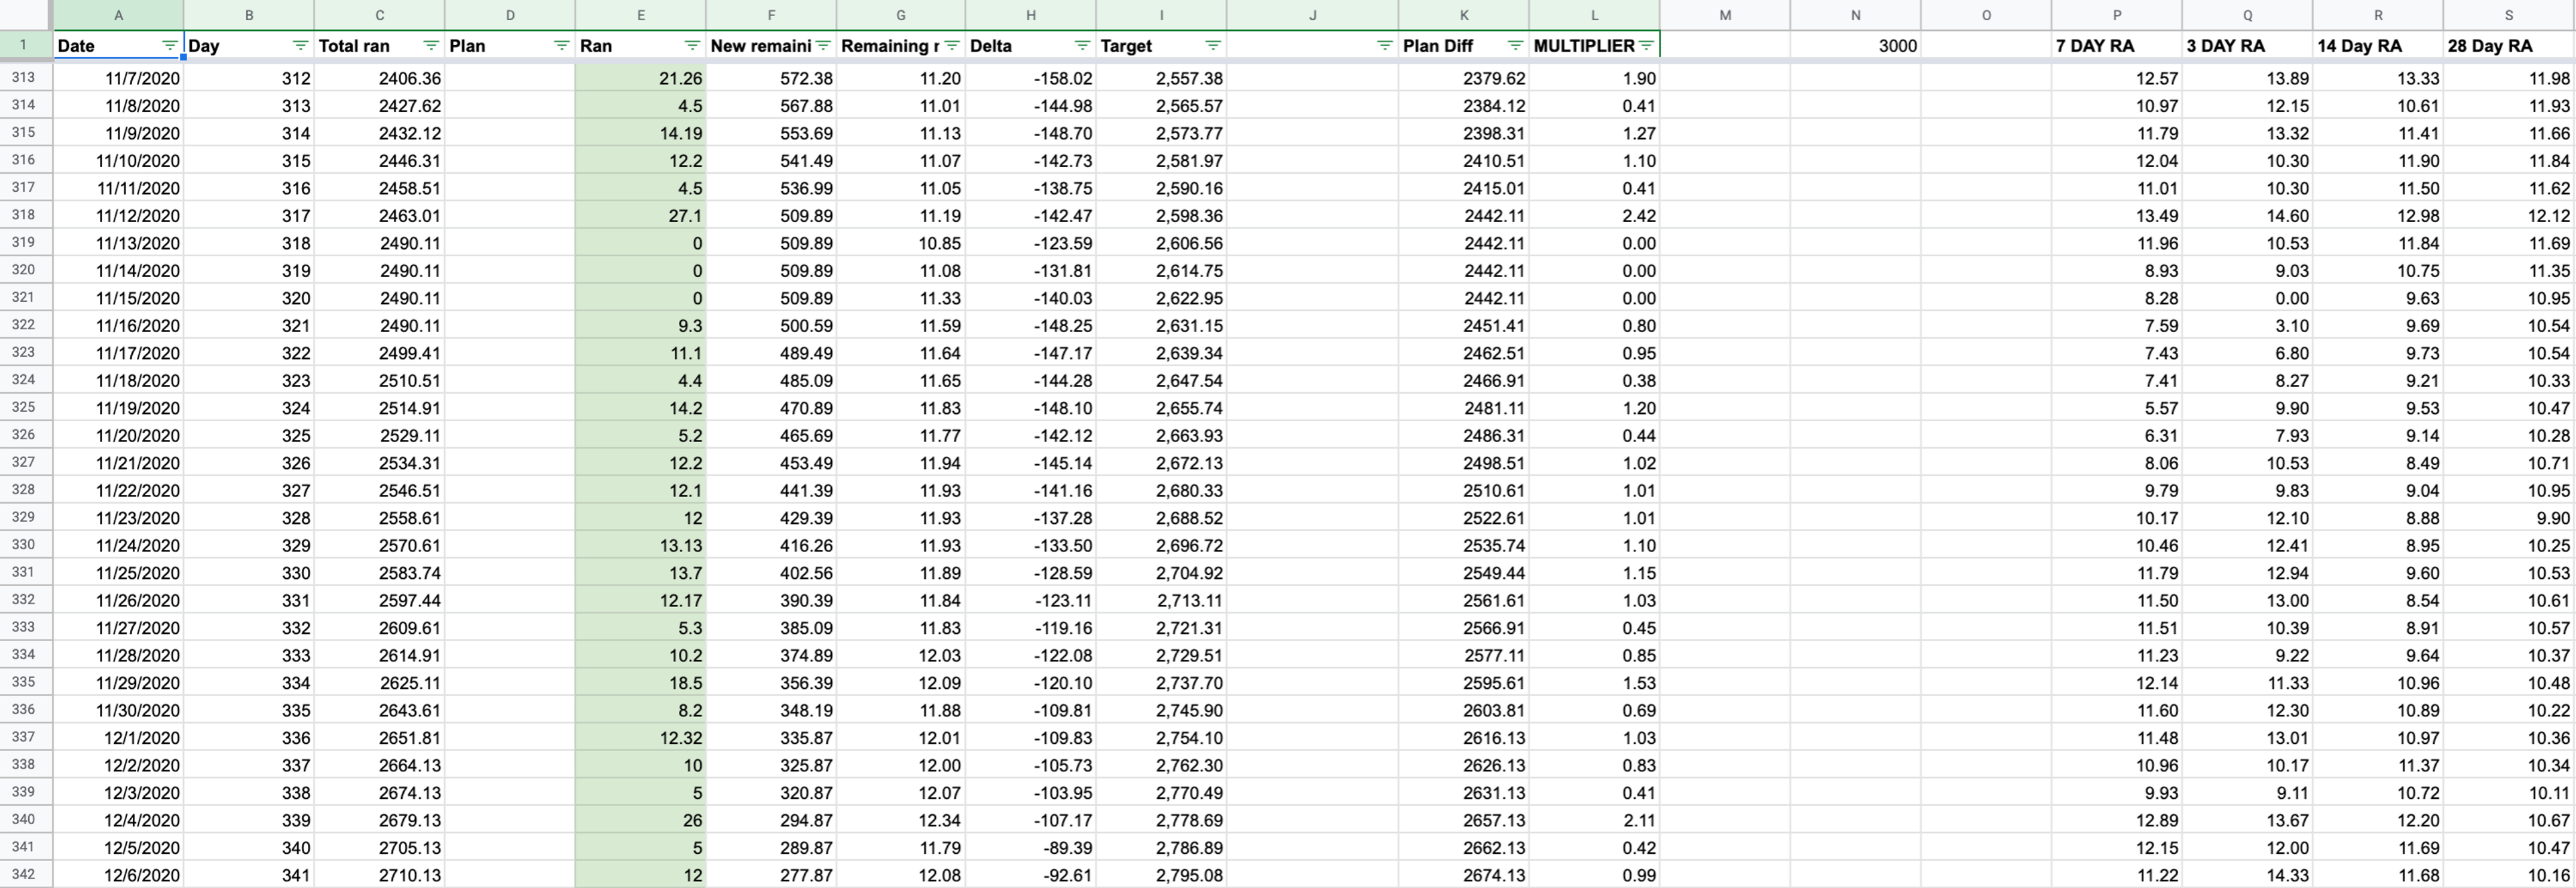Screen dimensions: 2576x888
Task: Open the filter menu for Delta column
Action: (1082, 46)
